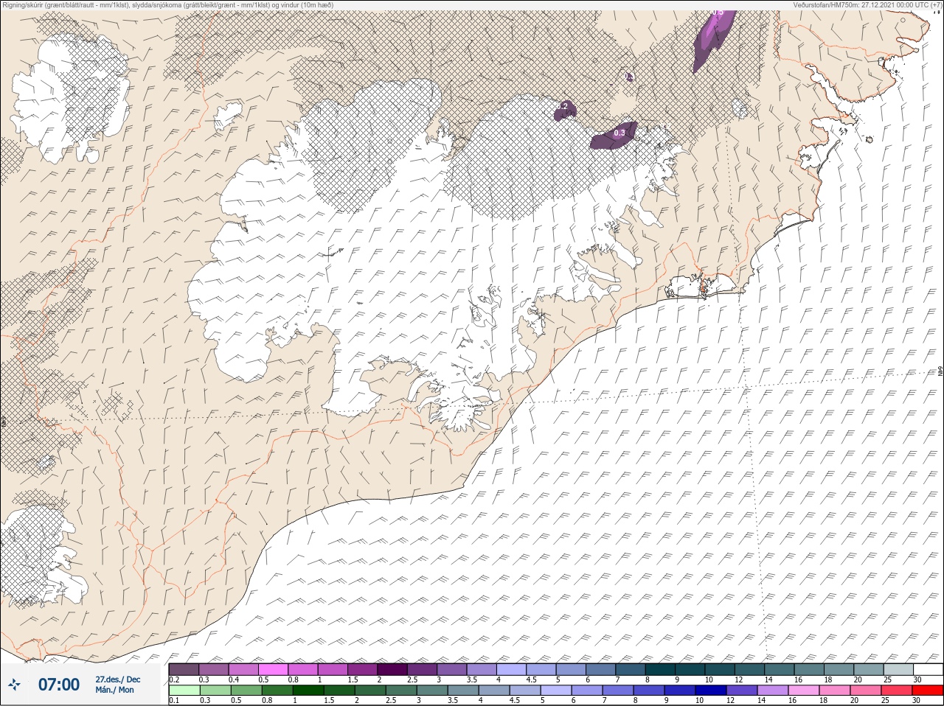
Task: Select lavender top legend swatch between 4 and 4.5
Action: (512, 669)
